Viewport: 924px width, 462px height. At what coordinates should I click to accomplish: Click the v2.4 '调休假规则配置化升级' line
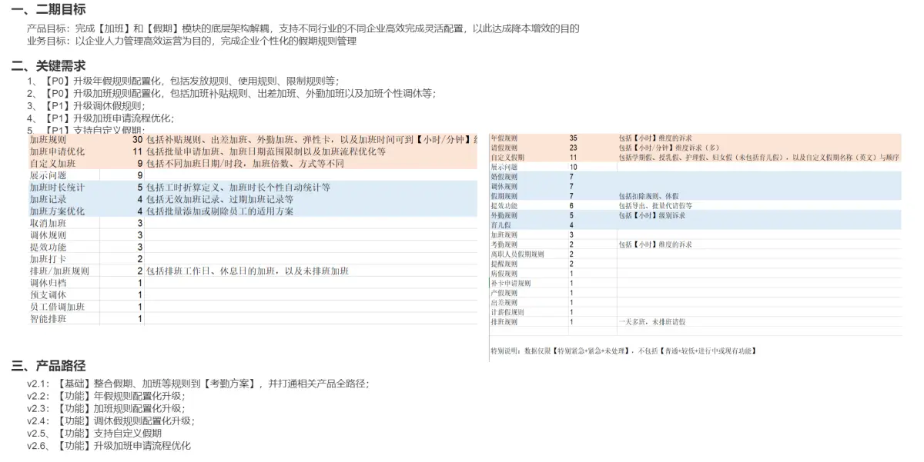click(111, 420)
